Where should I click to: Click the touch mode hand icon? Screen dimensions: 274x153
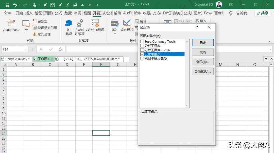pos(35,5)
